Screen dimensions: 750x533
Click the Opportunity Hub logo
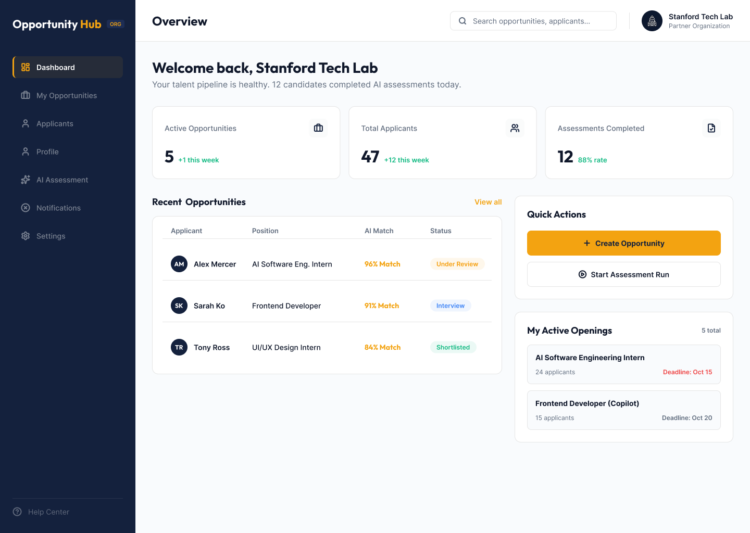[57, 24]
